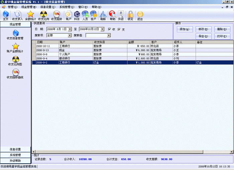
Task: Open 收支录入 entry toolbar icon
Action: coord(17,15)
